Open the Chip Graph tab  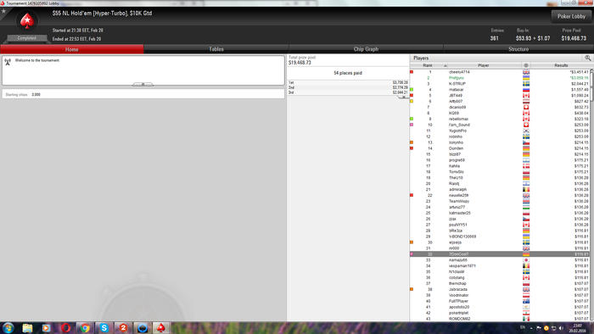click(x=366, y=49)
